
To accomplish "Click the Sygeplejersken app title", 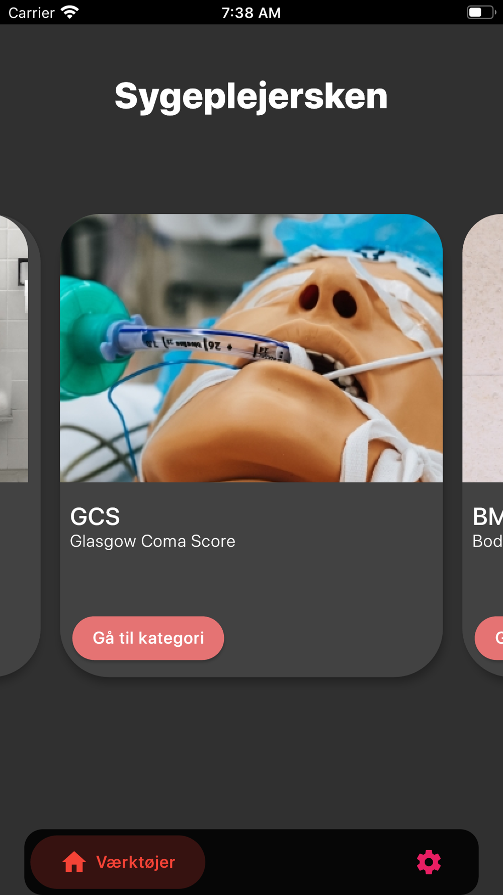I will click(x=251, y=96).
